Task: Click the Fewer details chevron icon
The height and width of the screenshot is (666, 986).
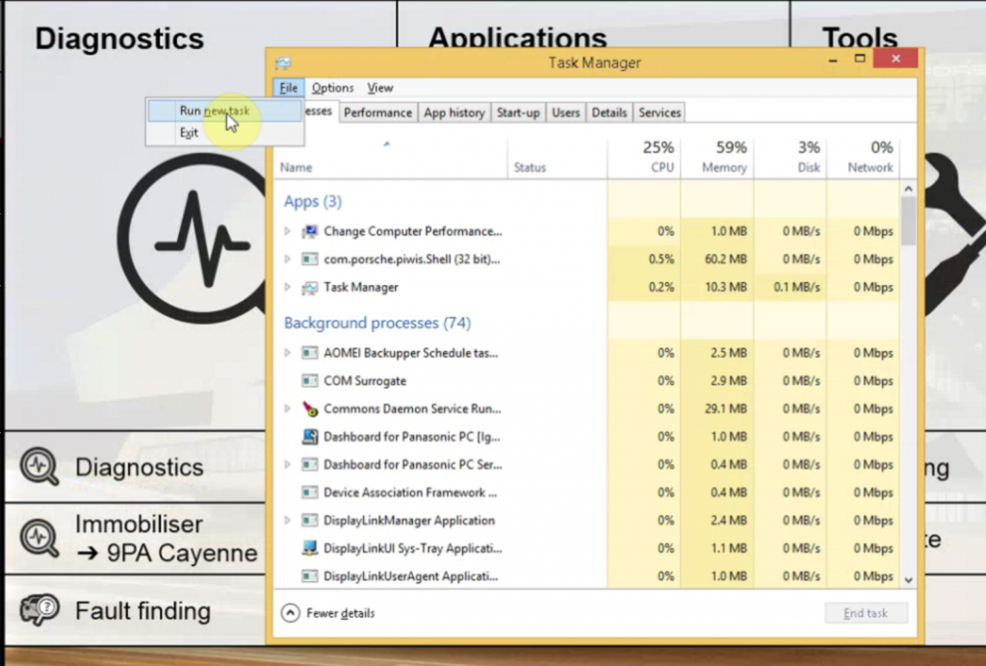Action: (291, 613)
